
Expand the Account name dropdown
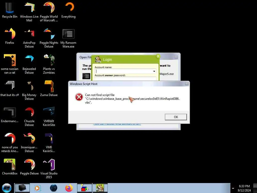154,71
